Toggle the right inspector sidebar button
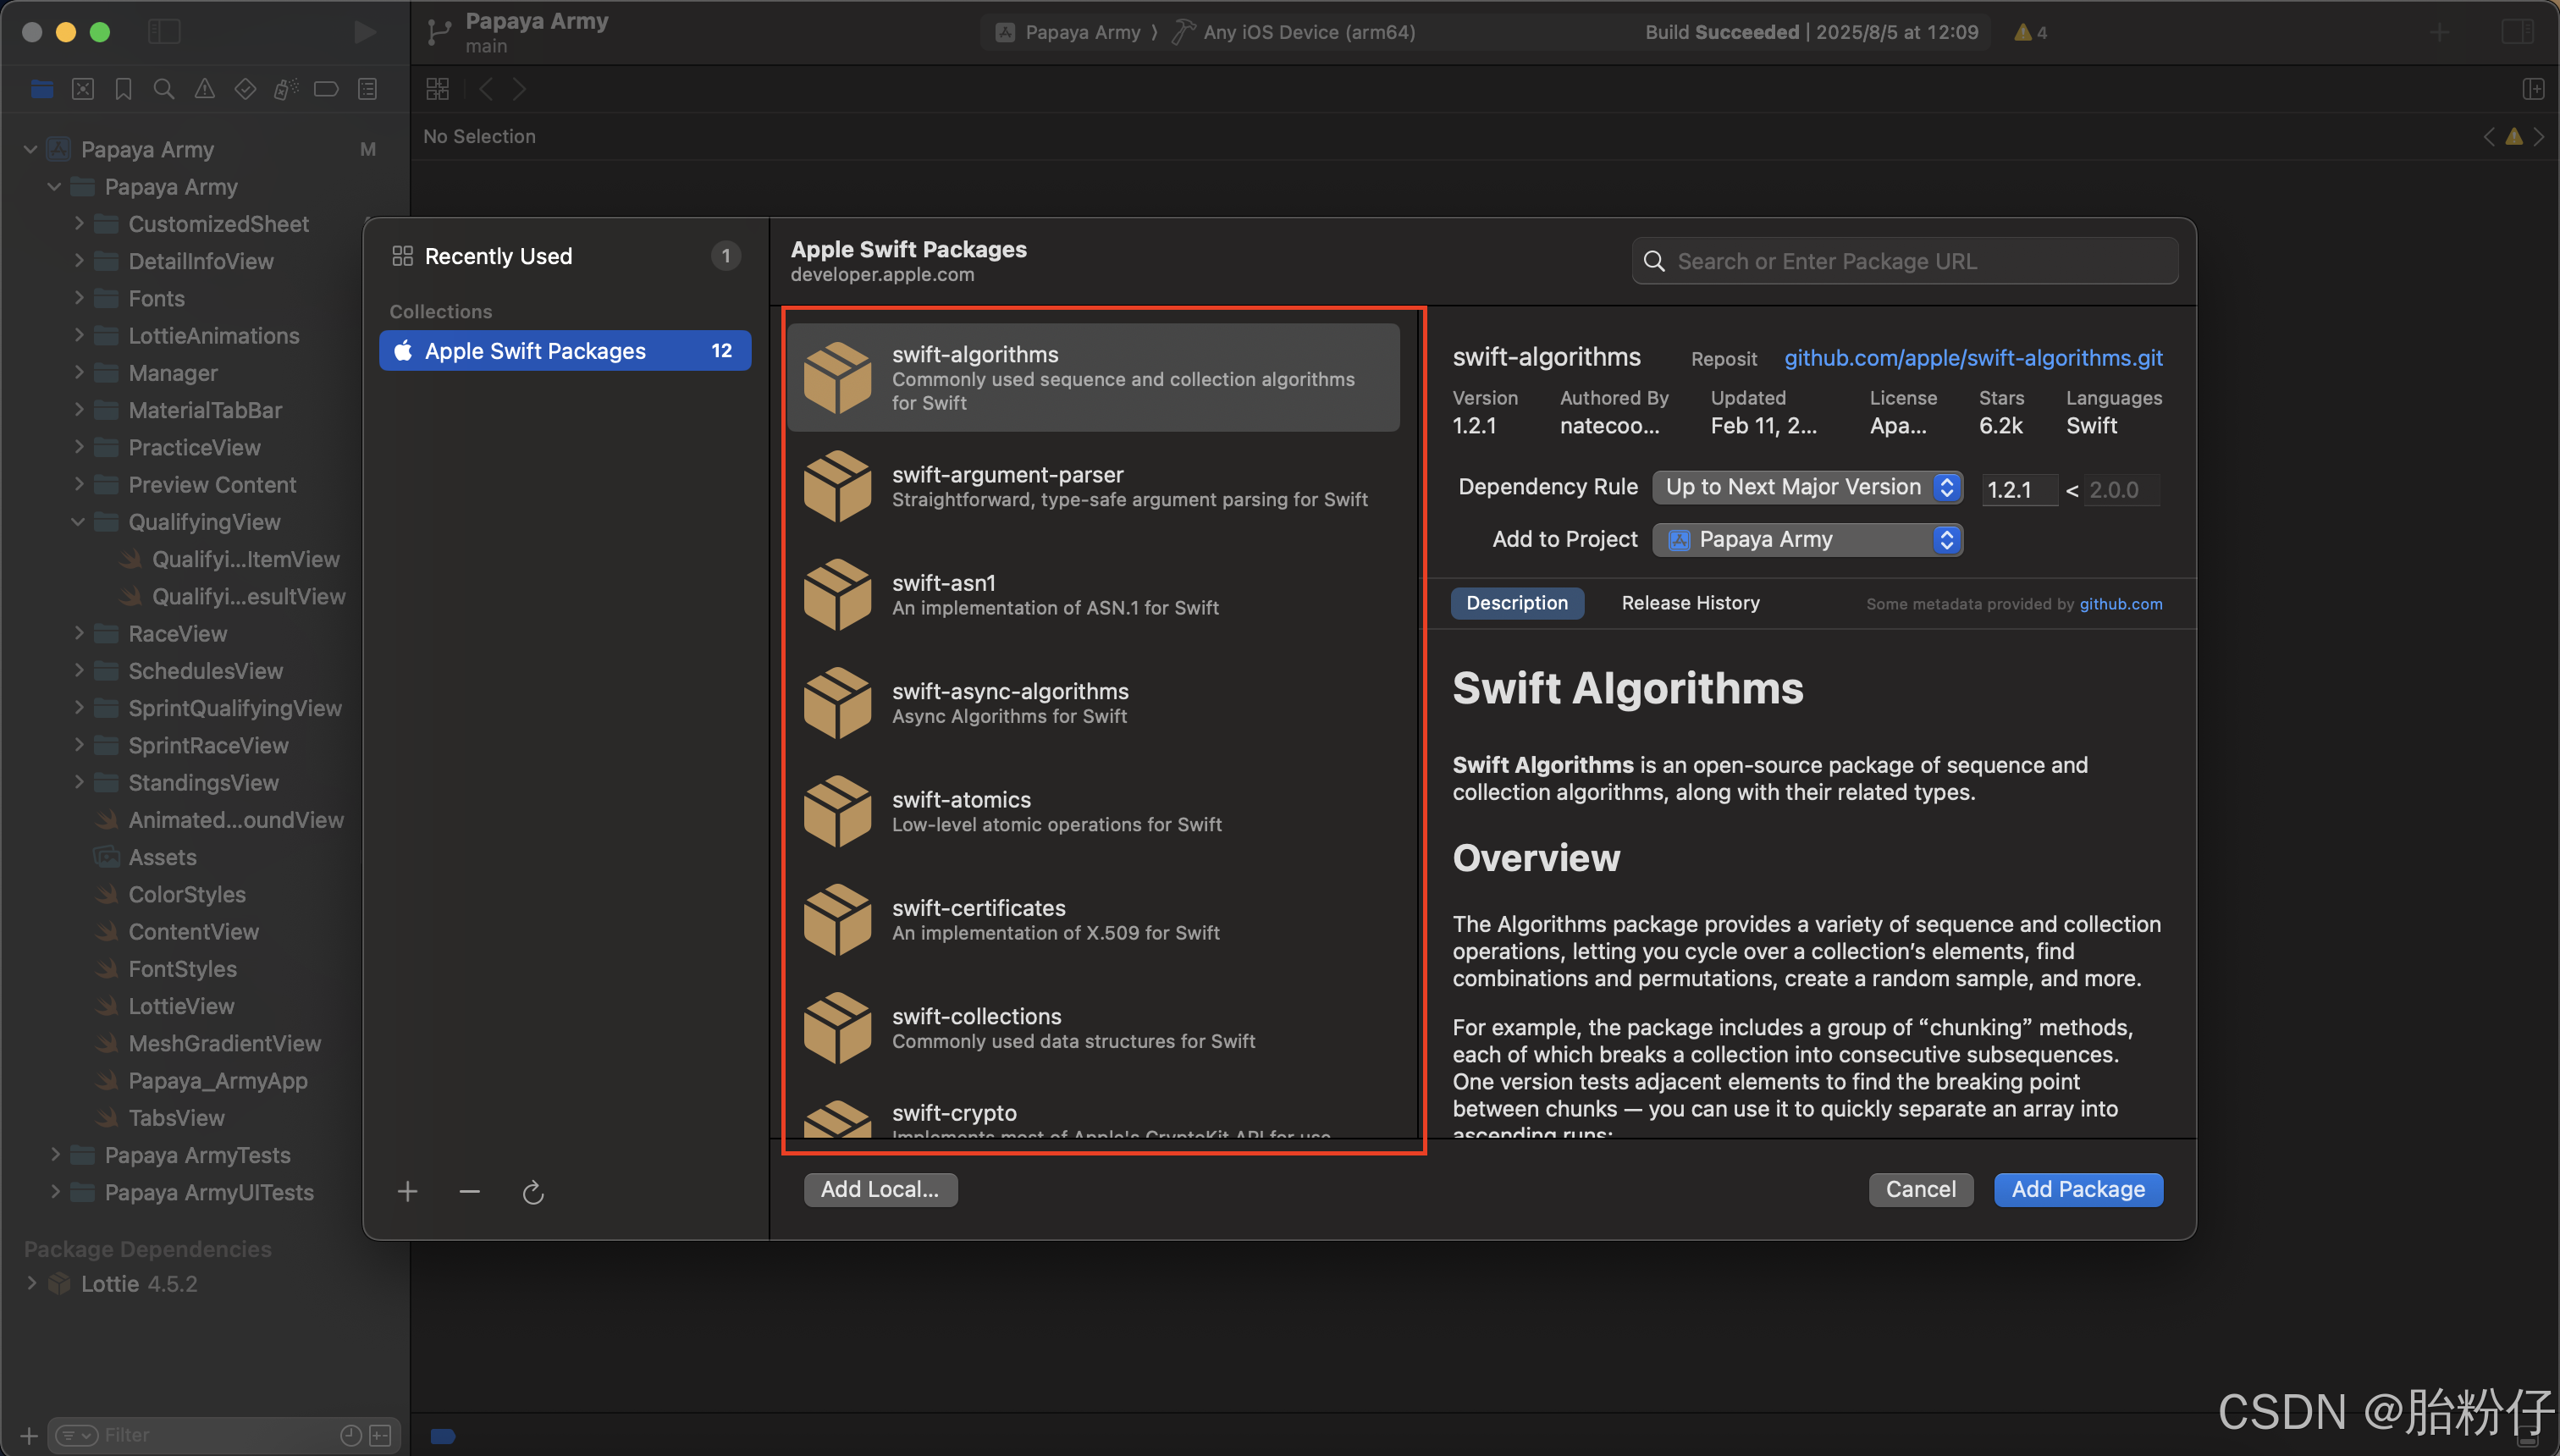 [x=2517, y=32]
